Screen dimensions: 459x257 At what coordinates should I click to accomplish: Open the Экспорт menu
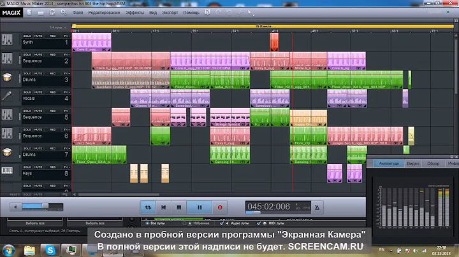[x=170, y=13]
